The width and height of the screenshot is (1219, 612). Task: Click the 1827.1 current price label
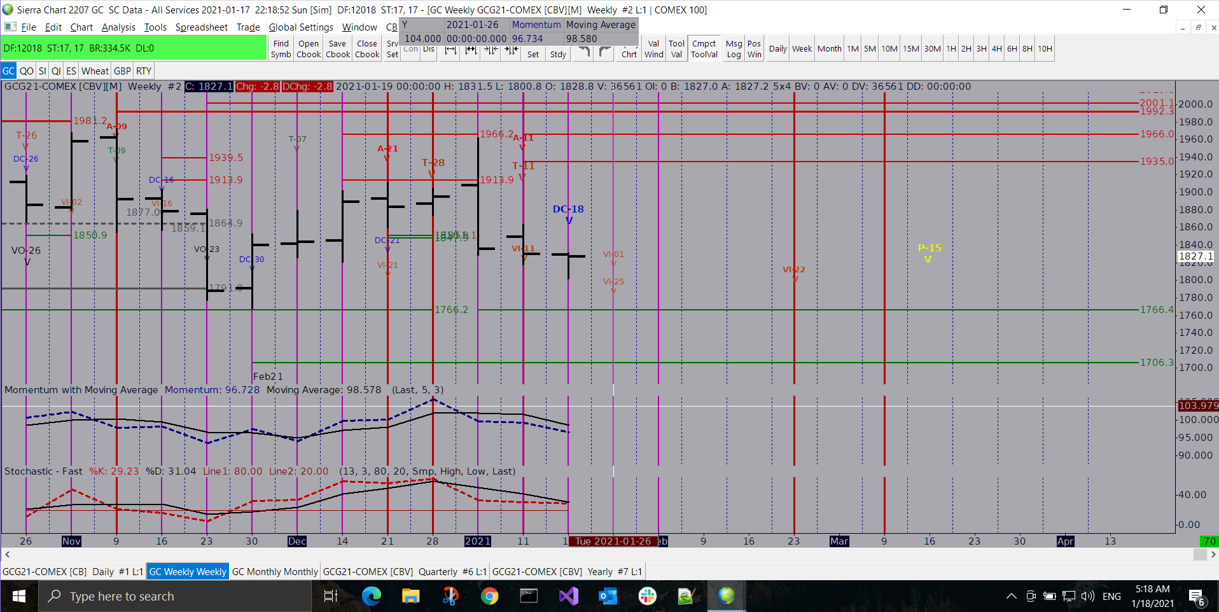click(x=1196, y=256)
